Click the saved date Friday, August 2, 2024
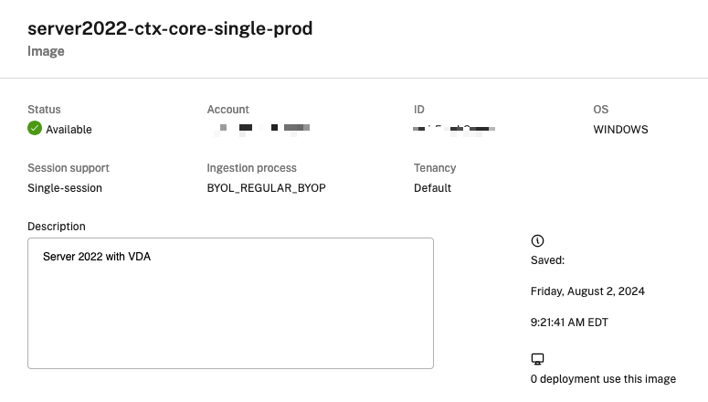This screenshot has height=402, width=708. (x=587, y=291)
